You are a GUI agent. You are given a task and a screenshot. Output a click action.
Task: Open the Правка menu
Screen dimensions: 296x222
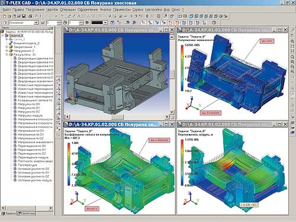[x=18, y=9]
